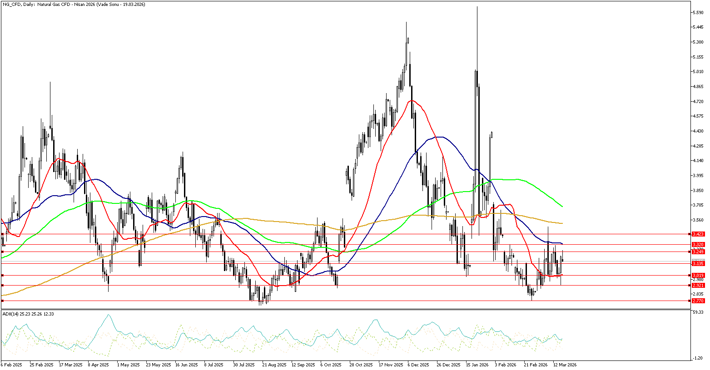Select the red 3.423 price level label
This screenshot has height=370, width=710.
[698, 234]
